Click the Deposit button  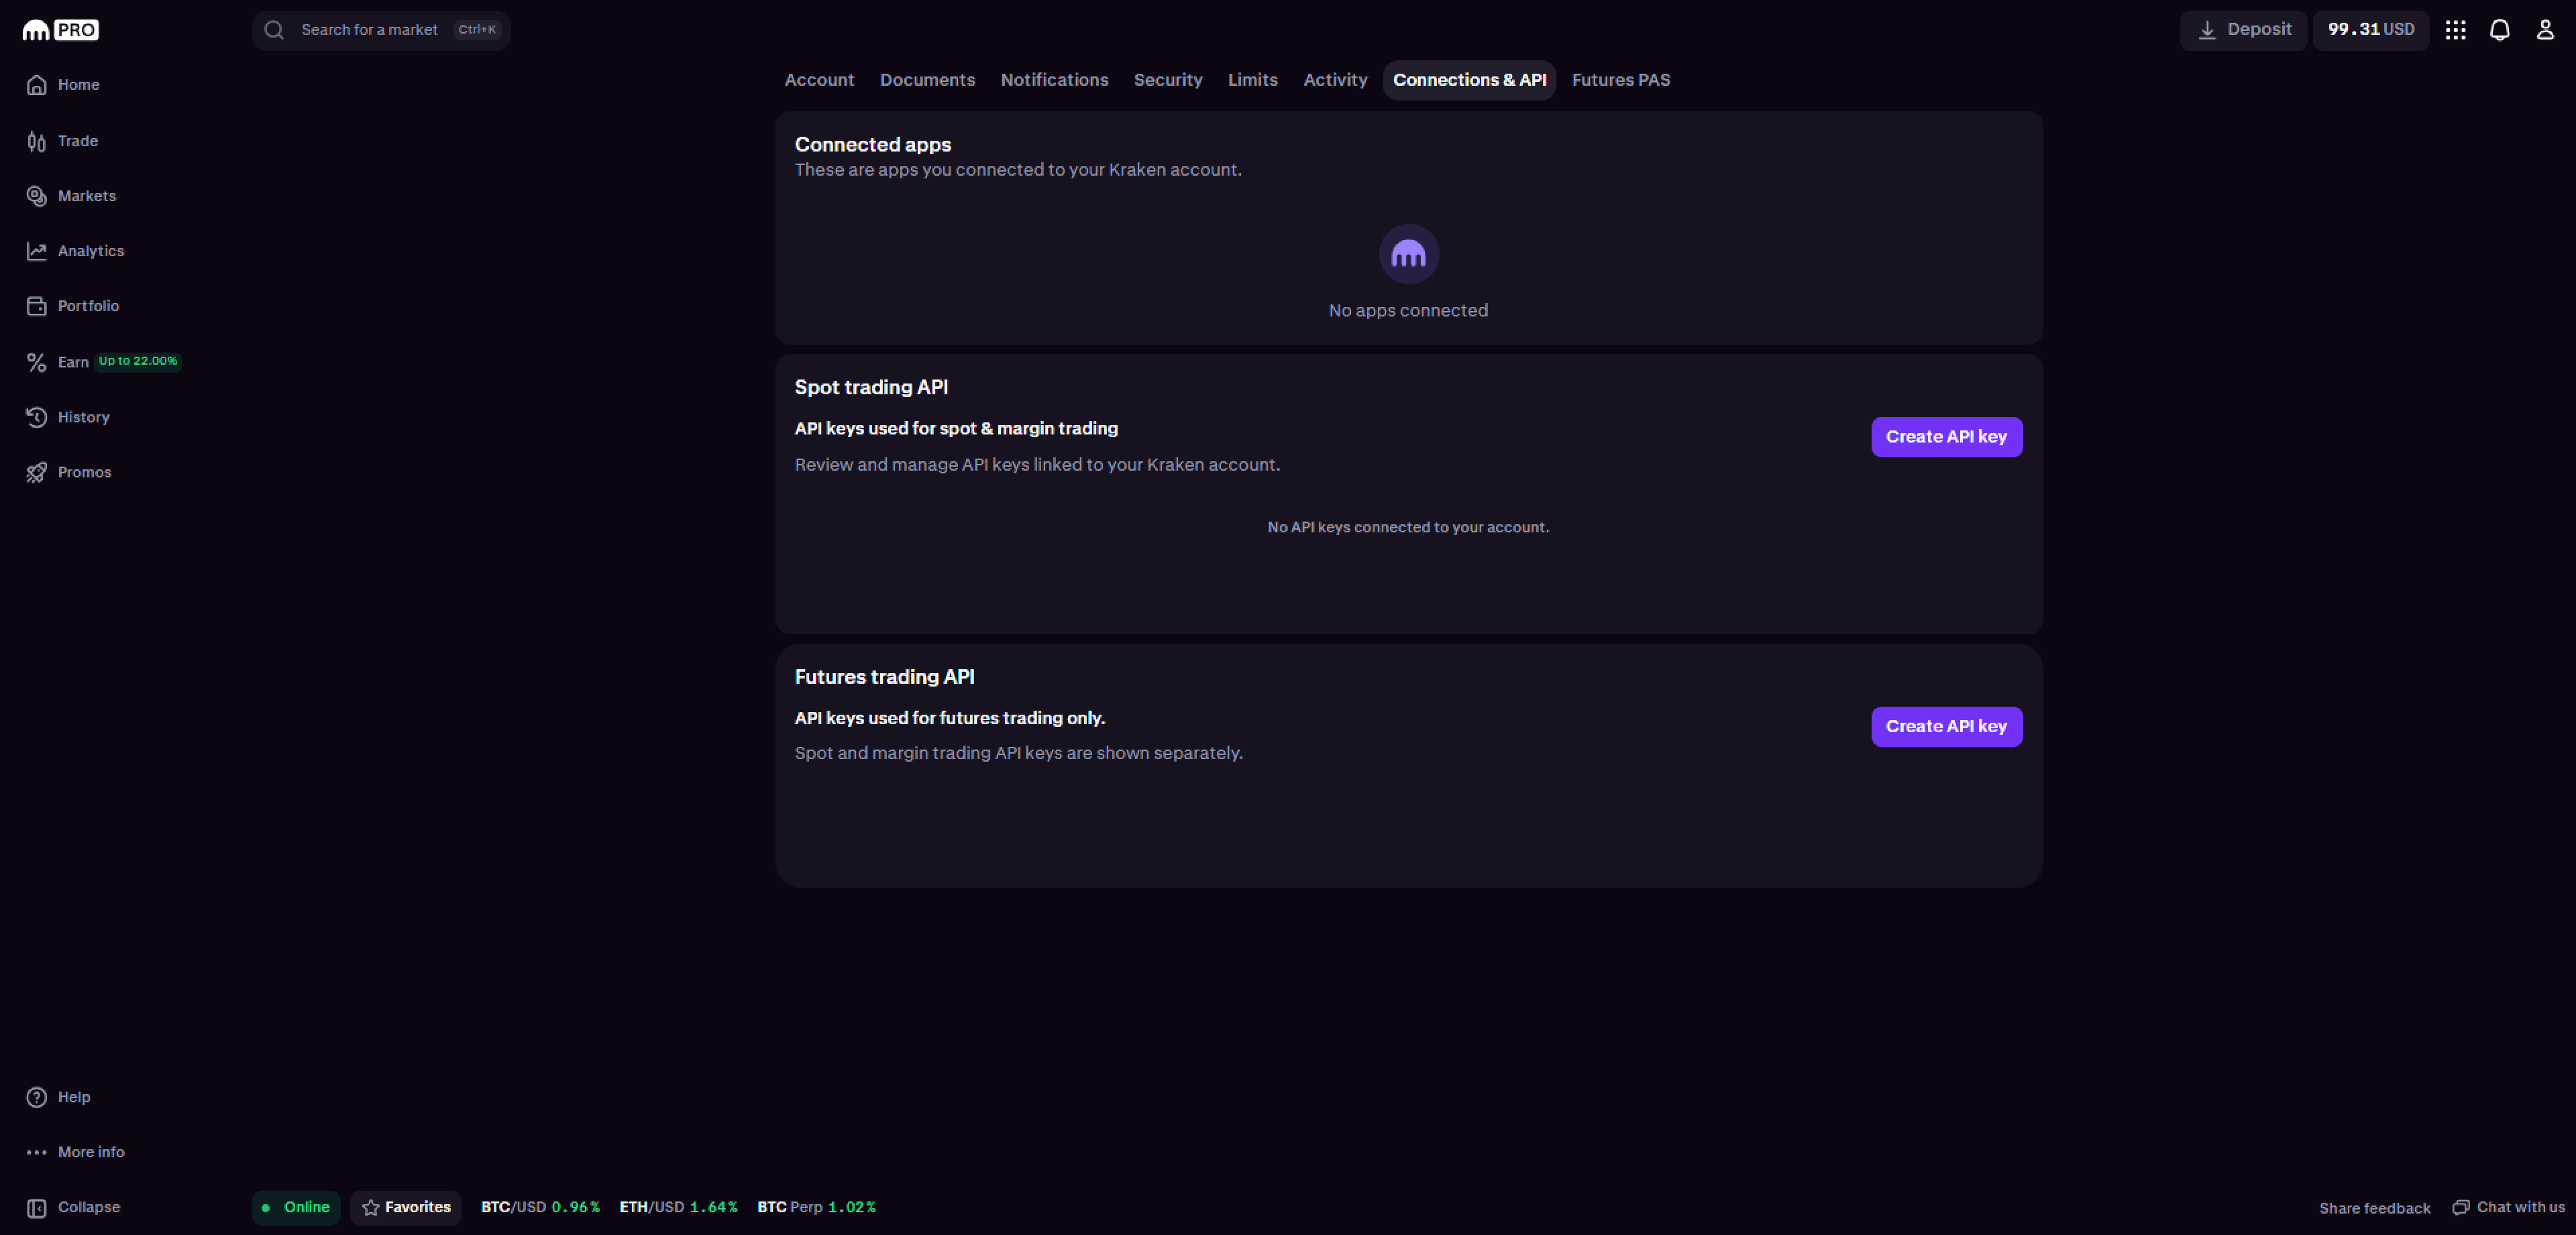point(2243,30)
